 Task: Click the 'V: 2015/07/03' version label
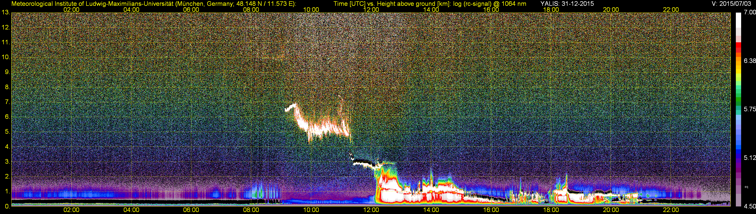[x=731, y=4]
